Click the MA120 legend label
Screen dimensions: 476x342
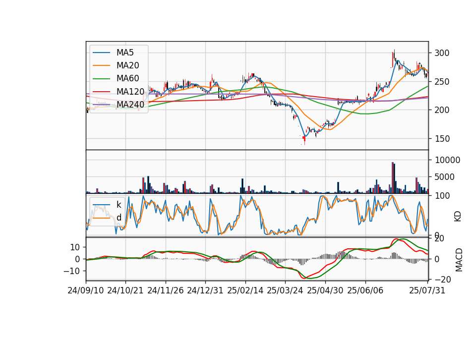130,91
